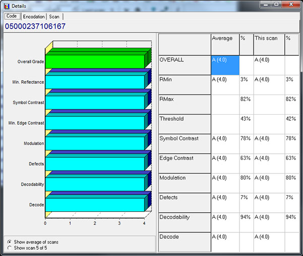This screenshot has height=256, width=303.
Task: Select the RMin row header
Action: click(185, 85)
